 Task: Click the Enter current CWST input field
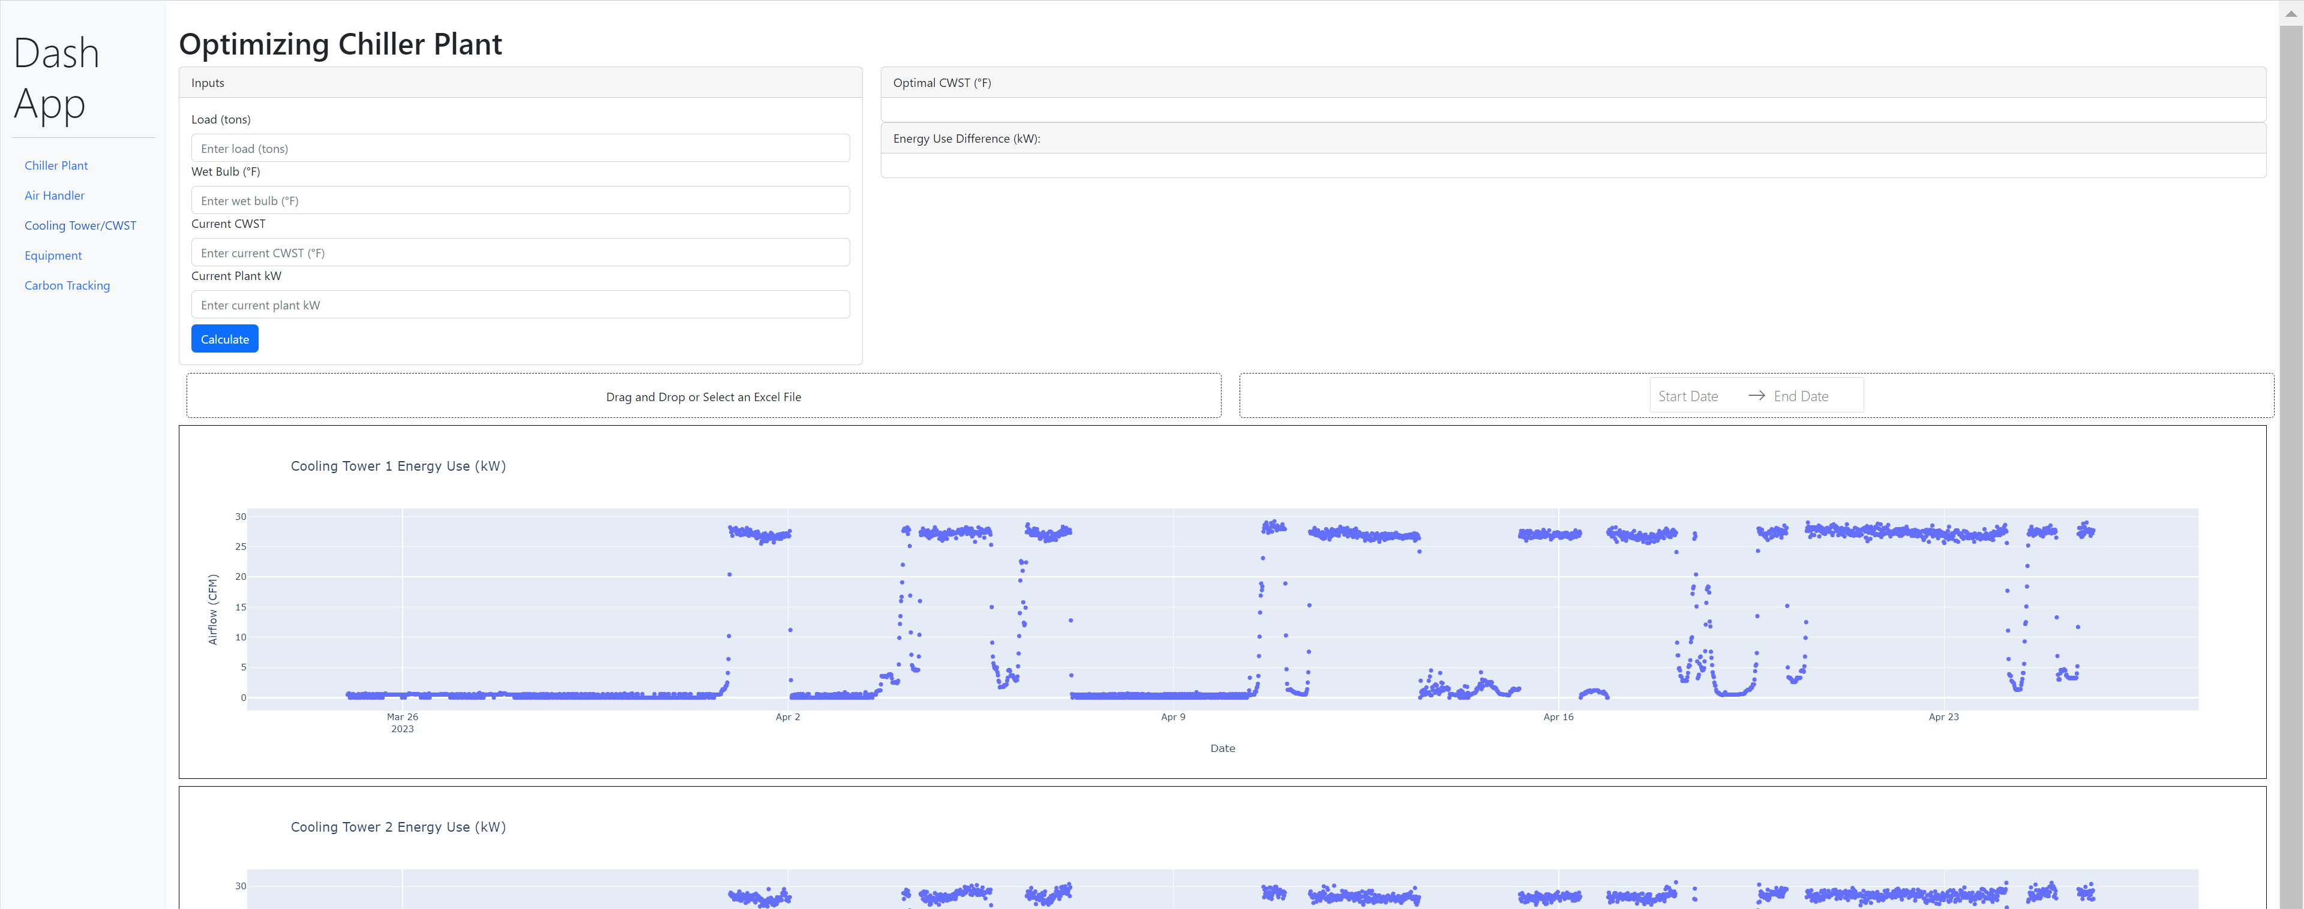[520, 252]
